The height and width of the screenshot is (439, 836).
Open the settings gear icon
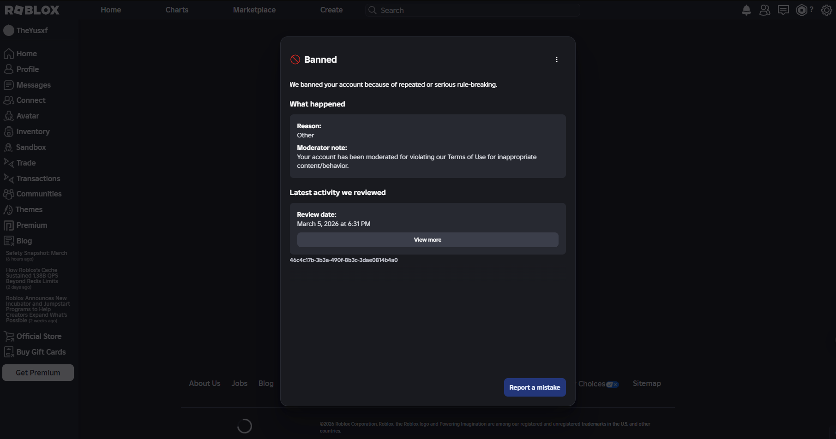tap(826, 10)
